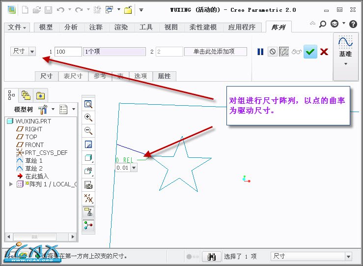Click the Zoom Out icon
The height and width of the screenshot is (266, 363).
[88, 131]
